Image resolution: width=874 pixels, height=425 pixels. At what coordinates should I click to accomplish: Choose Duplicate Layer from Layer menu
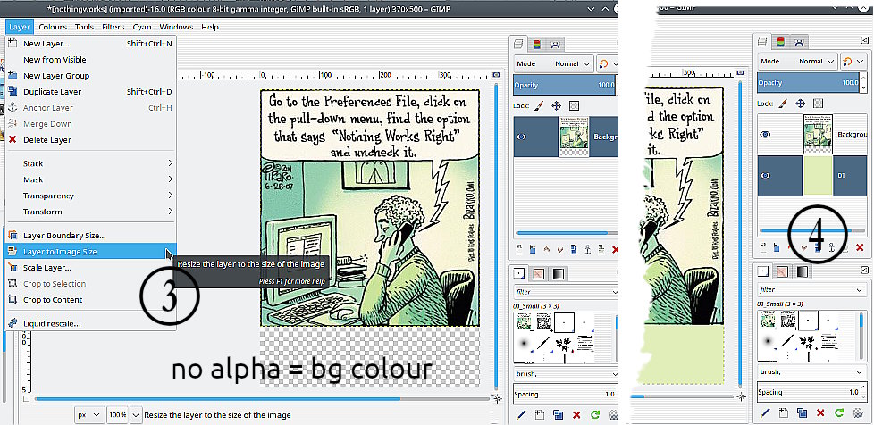(91, 92)
